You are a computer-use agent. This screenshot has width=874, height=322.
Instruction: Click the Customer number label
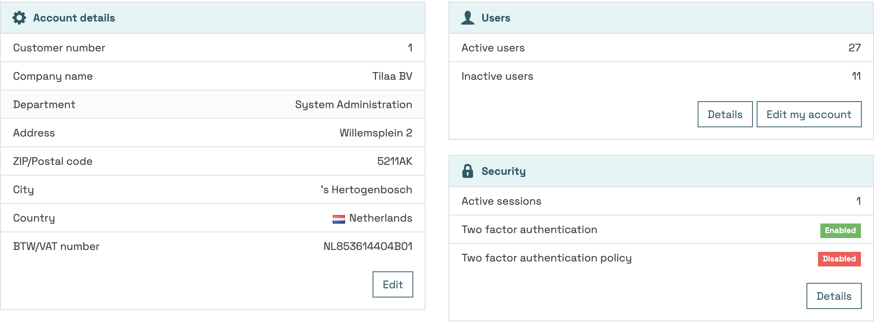coord(59,48)
